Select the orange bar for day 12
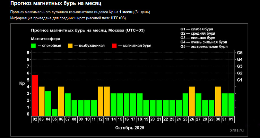Viewport: 260px width, 138px height. point(100,101)
